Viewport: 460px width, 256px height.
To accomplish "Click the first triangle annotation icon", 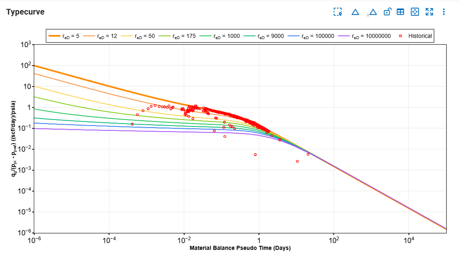I will coord(355,12).
